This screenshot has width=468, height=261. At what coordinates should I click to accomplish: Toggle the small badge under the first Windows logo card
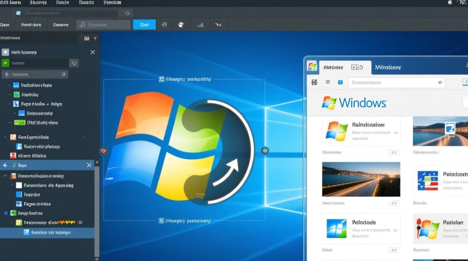pyautogui.click(x=393, y=152)
